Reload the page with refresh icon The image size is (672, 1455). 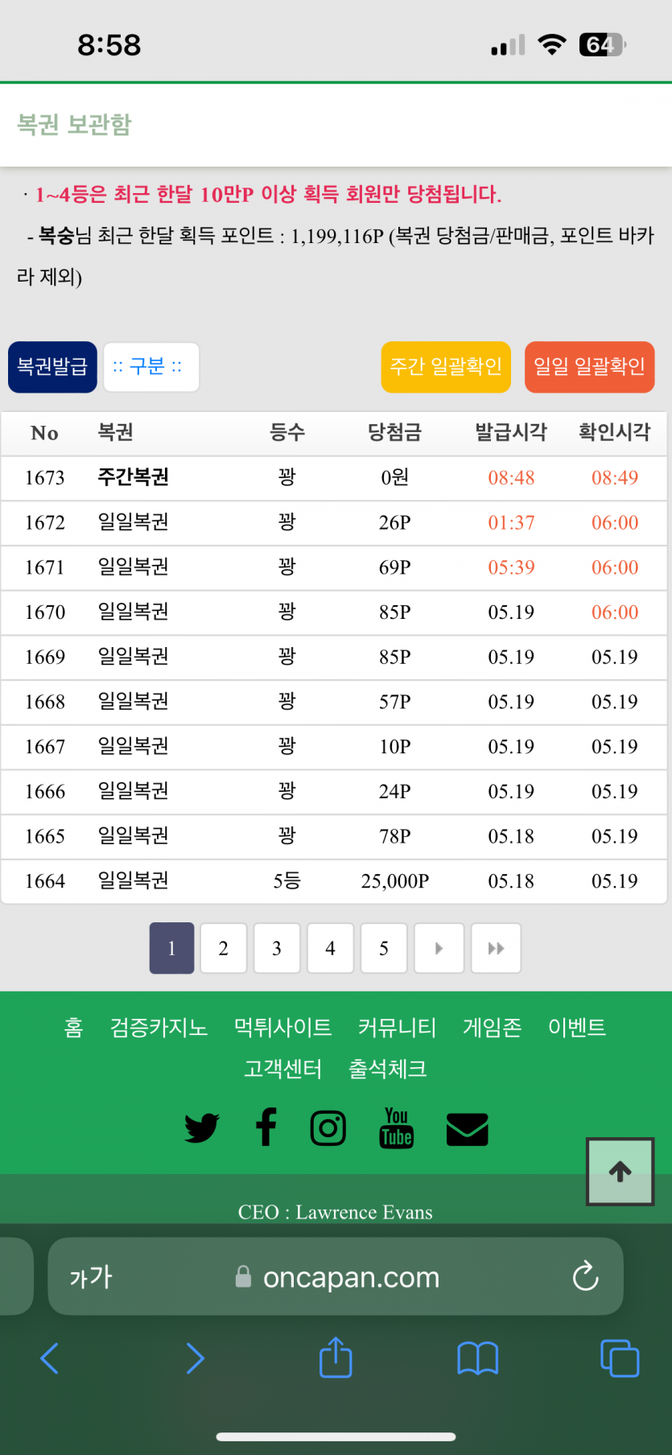coord(585,1276)
